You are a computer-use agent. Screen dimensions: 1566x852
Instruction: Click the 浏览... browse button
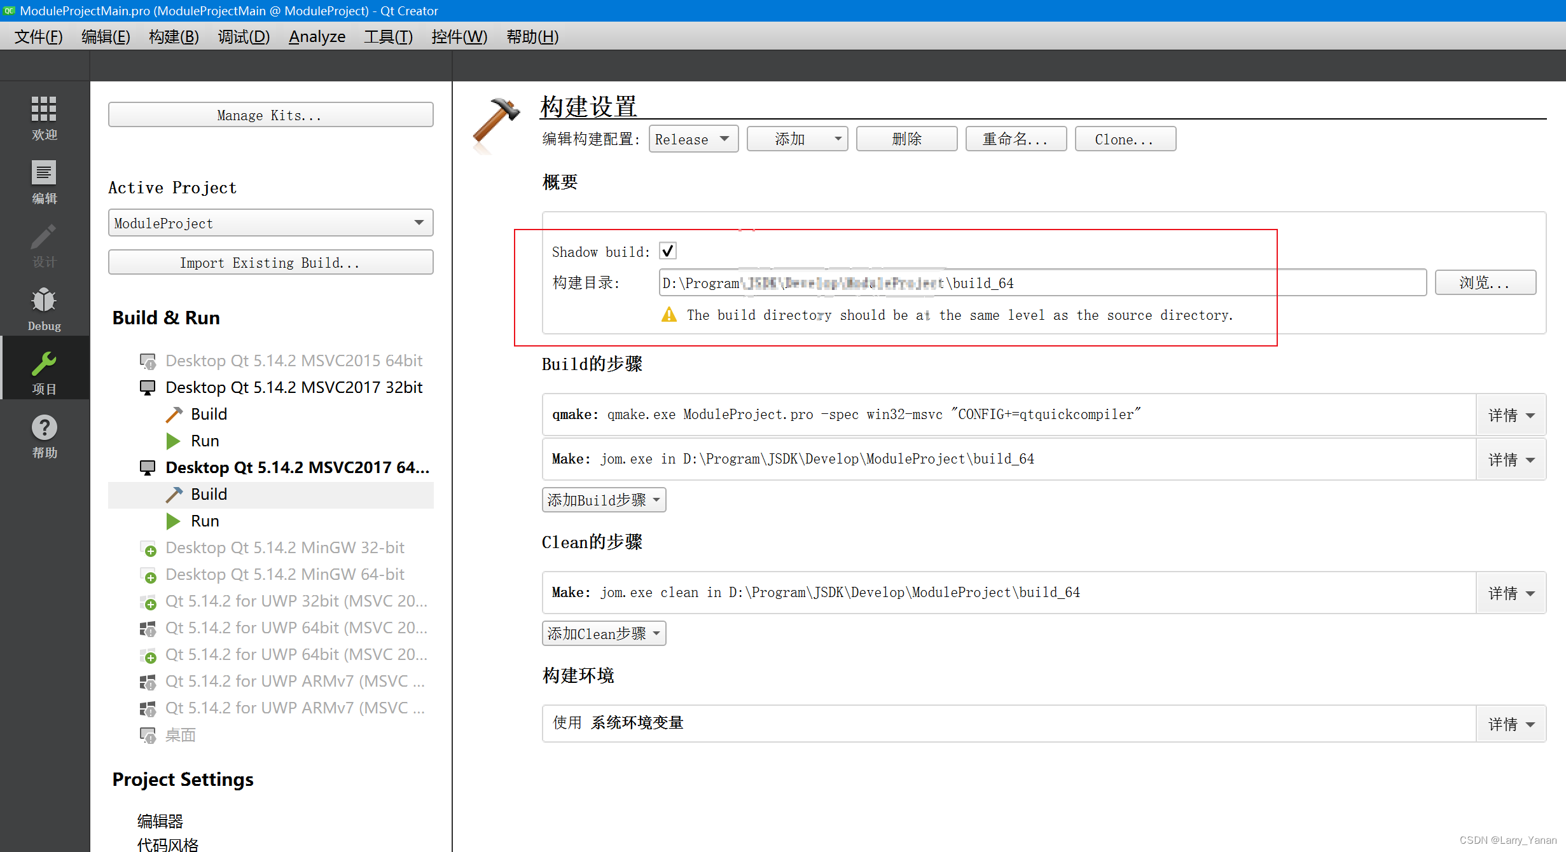pos(1485,282)
